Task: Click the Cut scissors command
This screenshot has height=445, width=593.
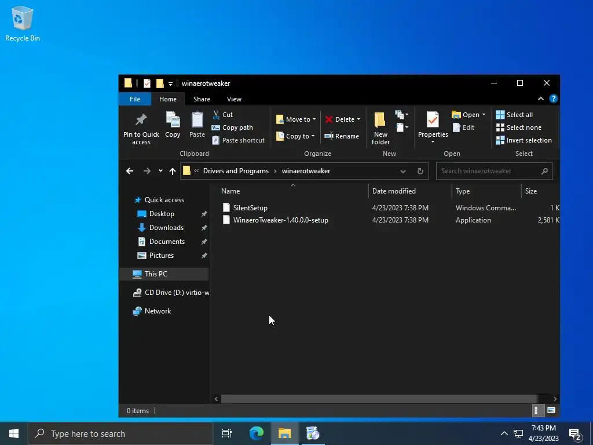Action: click(x=223, y=115)
